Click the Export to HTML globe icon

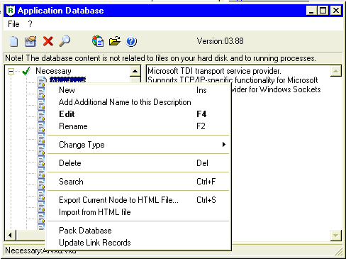click(x=98, y=41)
